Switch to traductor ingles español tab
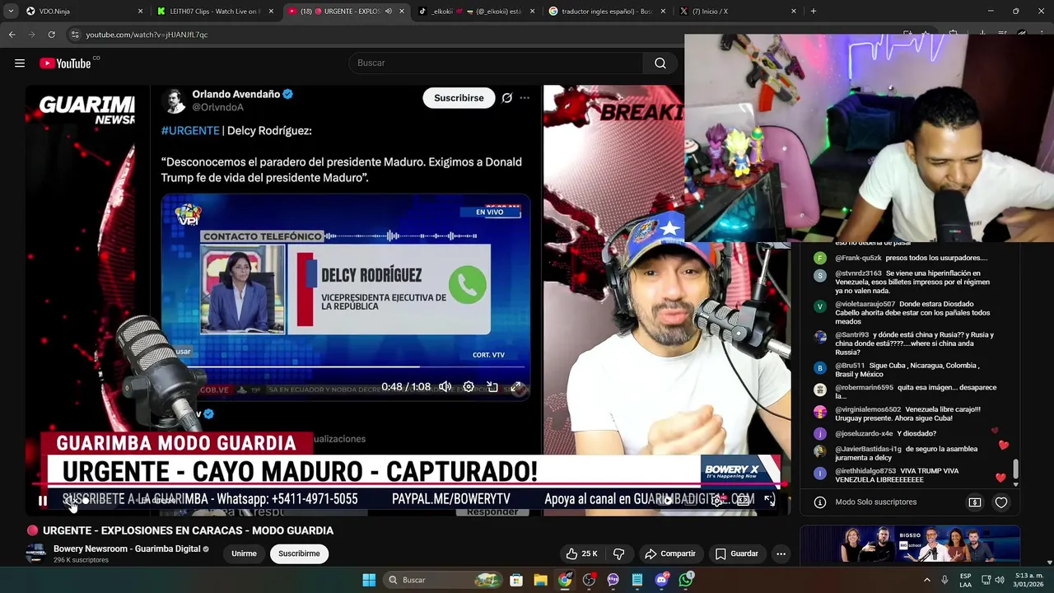Viewport: 1054px width, 593px height. [x=607, y=12]
